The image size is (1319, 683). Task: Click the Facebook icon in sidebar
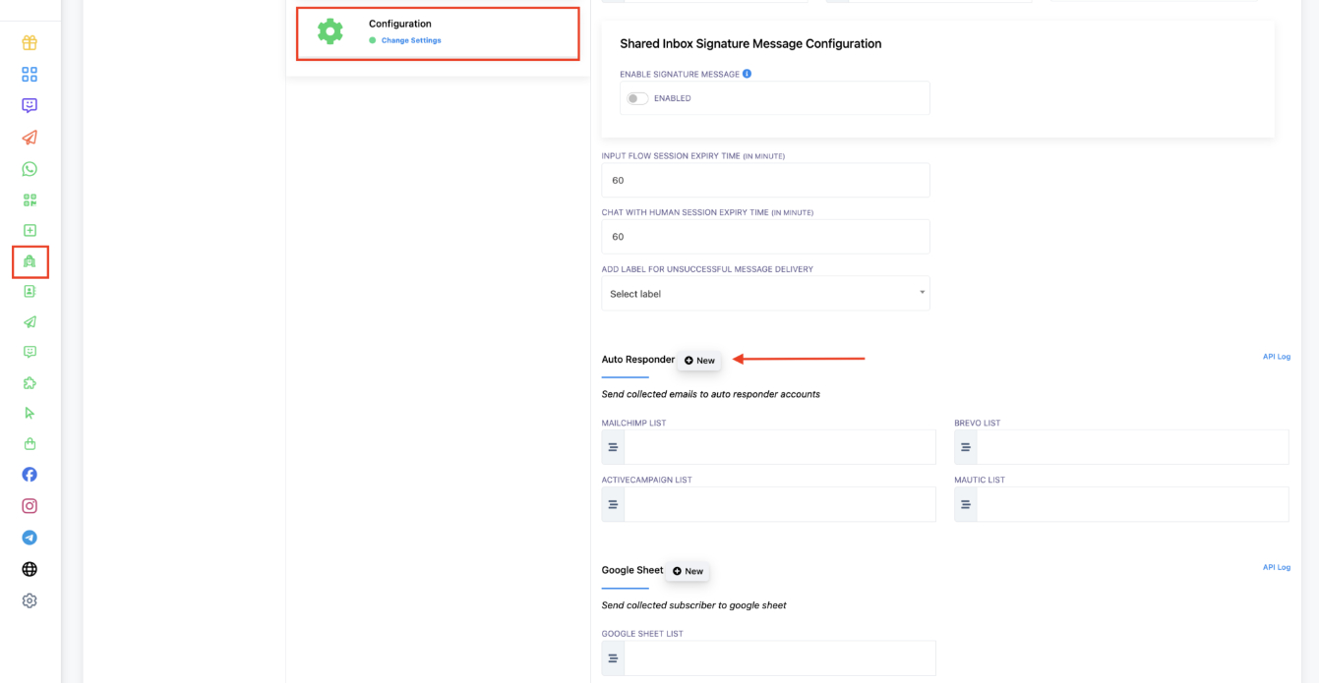[30, 475]
